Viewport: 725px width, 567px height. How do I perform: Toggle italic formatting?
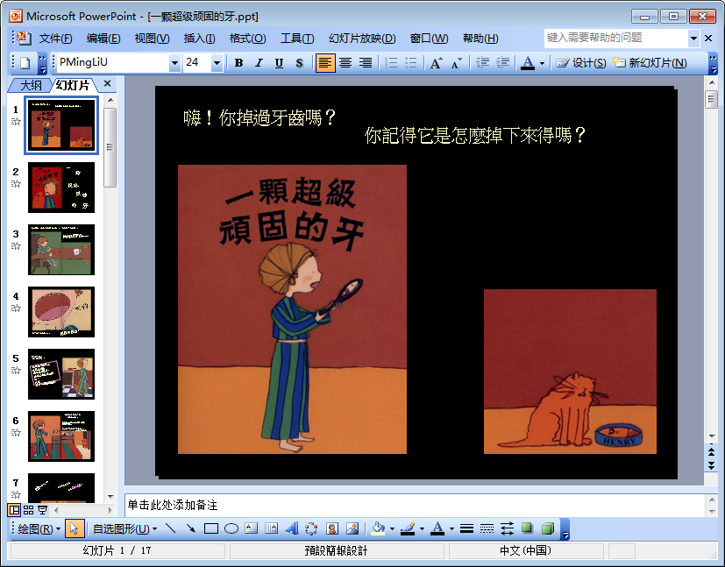pos(259,63)
